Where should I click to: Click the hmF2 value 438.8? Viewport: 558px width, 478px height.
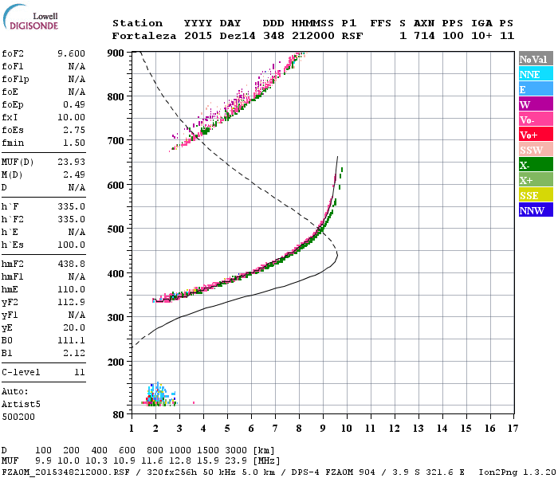click(x=71, y=264)
